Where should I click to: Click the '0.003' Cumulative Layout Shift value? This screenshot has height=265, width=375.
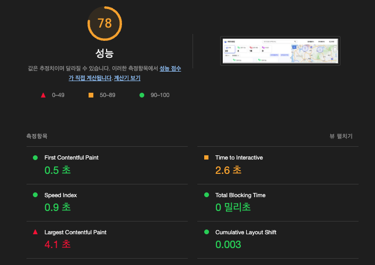tap(228, 244)
